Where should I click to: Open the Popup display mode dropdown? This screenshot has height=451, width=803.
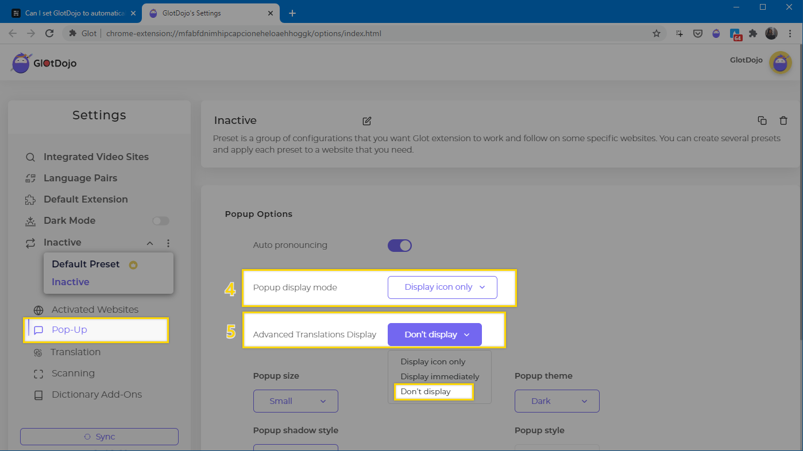tap(442, 287)
